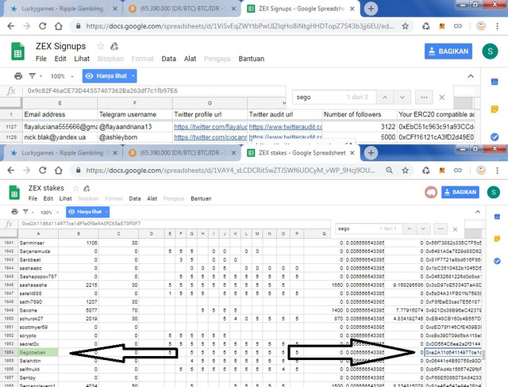Open Calendar side panel in ZEX Signups window
This screenshot has width=508, height=387.
(495, 82)
